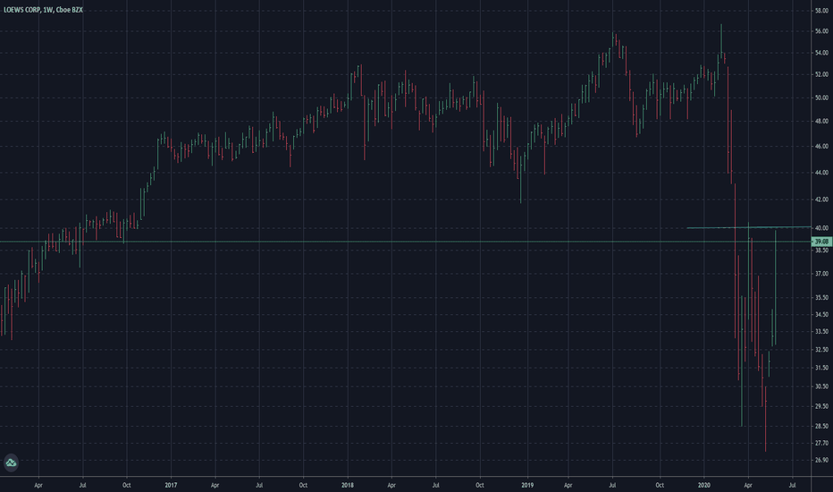
Task: Select the short horizontal line at 40.00
Action: 749,227
